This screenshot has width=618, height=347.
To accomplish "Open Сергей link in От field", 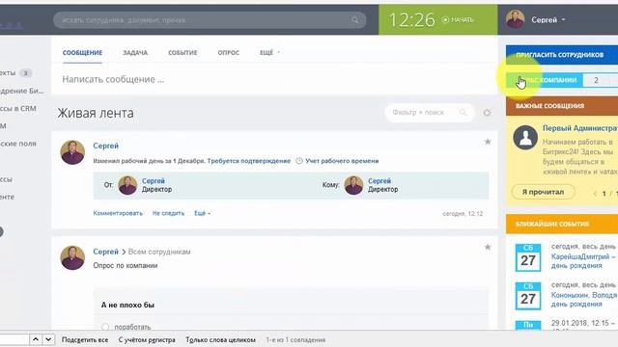I will pyautogui.click(x=154, y=181).
